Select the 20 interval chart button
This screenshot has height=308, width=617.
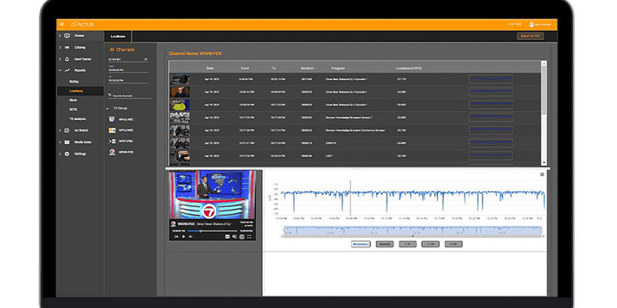(453, 244)
